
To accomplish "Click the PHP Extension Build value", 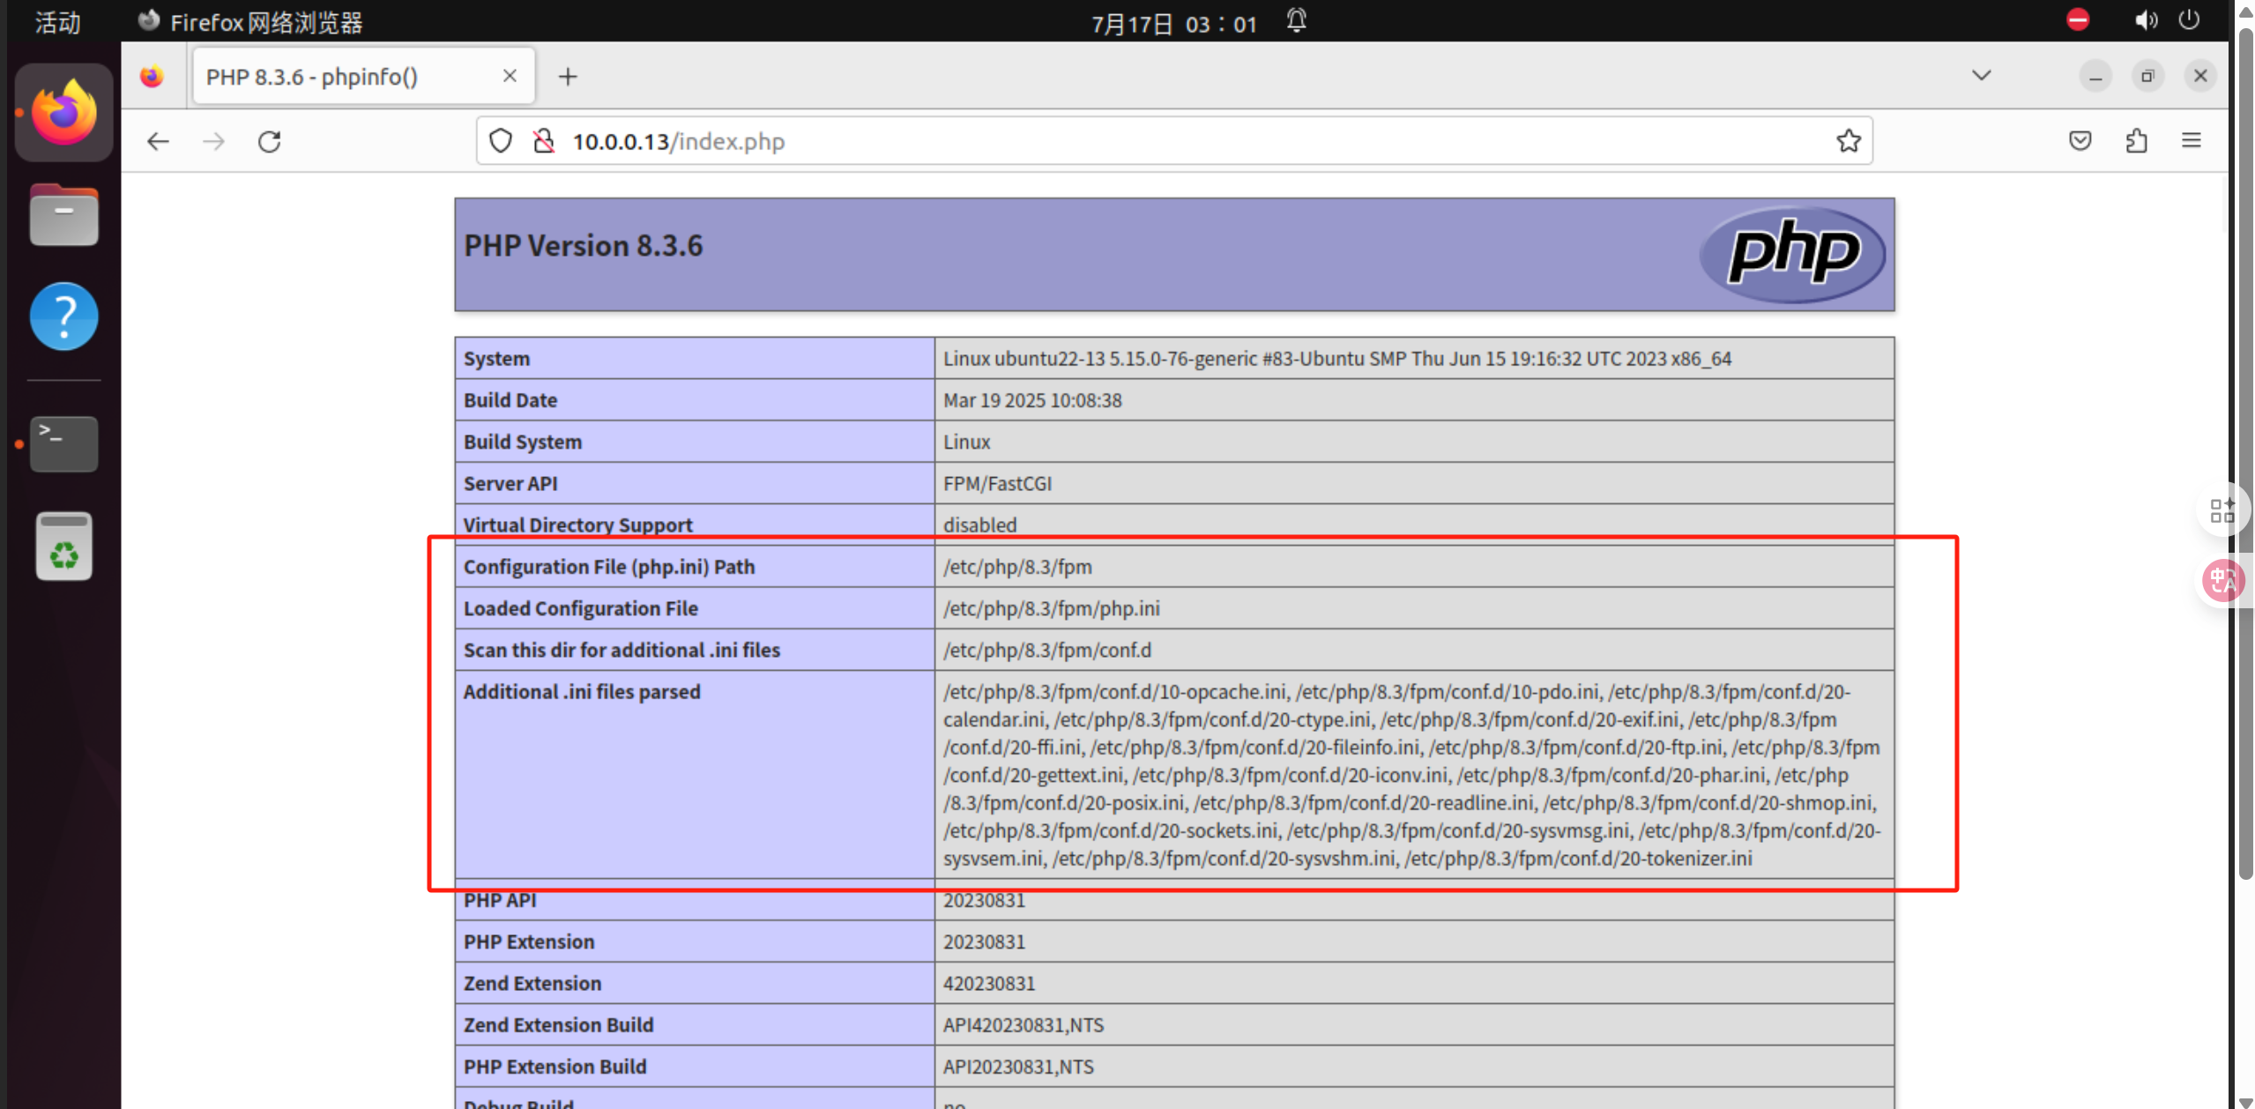I will click(1018, 1067).
